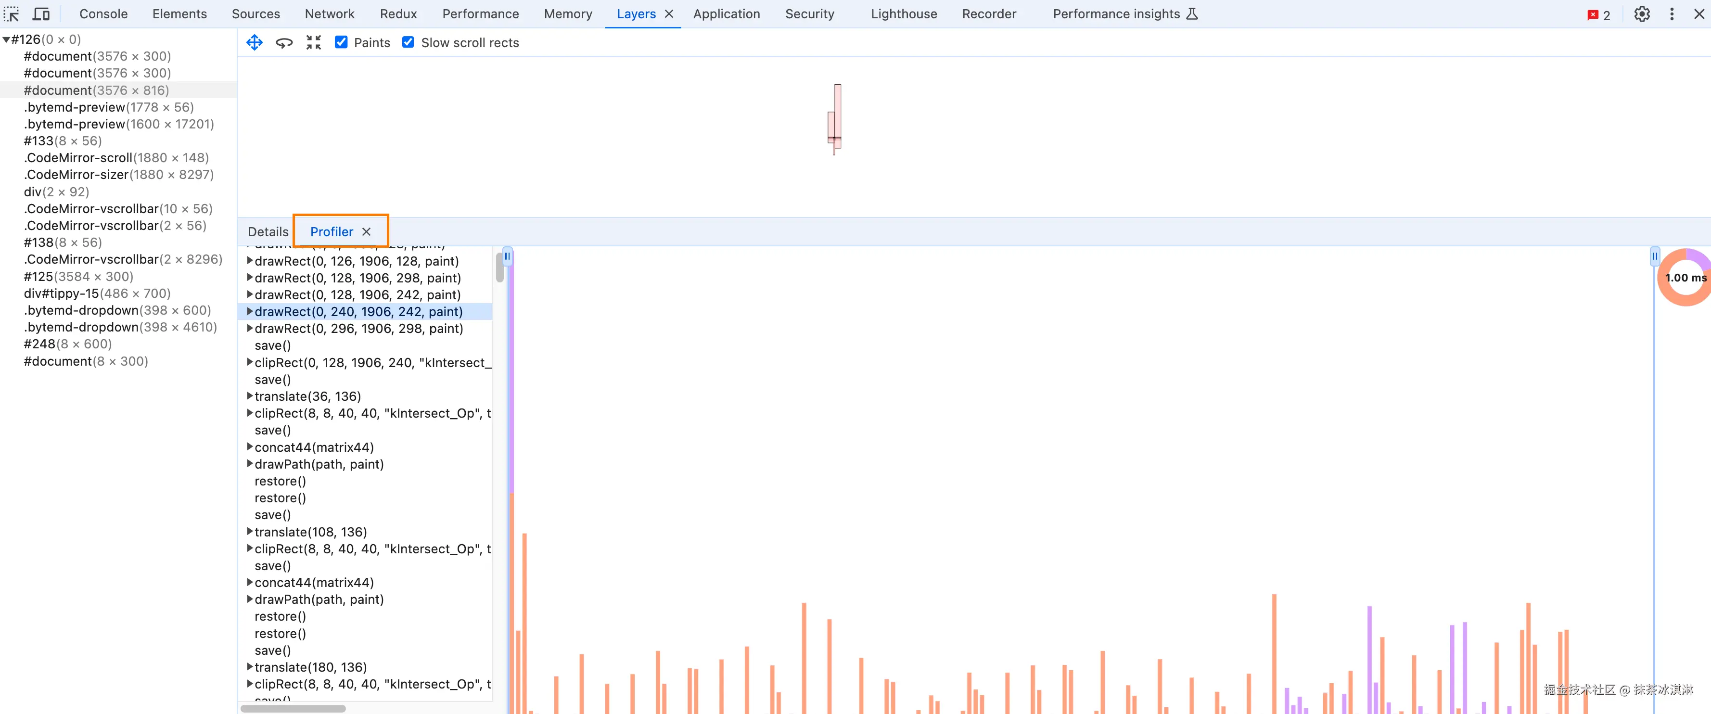Viewport: 1711px width, 714px height.
Task: Open the Network panel tab
Action: pyautogui.click(x=330, y=14)
